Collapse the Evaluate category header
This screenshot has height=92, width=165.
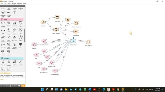click(12, 59)
